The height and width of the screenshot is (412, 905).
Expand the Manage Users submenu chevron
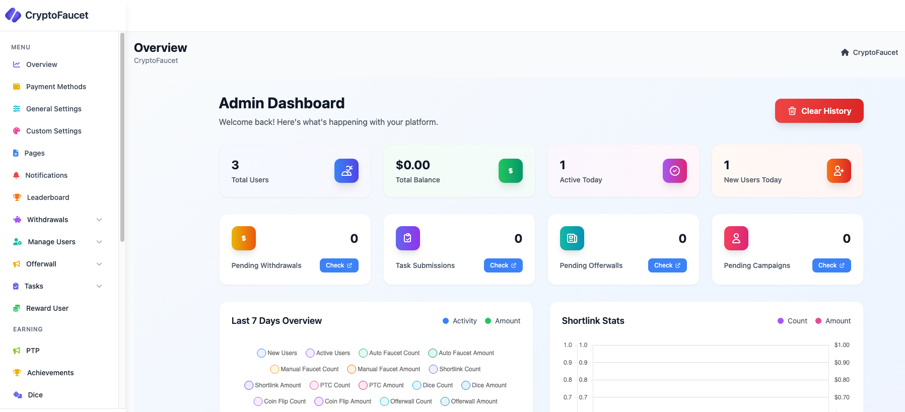click(x=99, y=242)
